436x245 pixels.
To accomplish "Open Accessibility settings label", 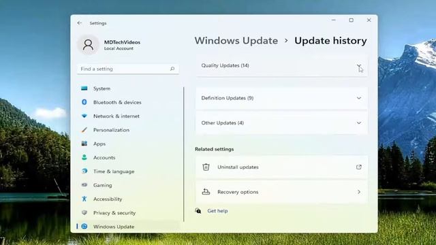I will pyautogui.click(x=108, y=199).
